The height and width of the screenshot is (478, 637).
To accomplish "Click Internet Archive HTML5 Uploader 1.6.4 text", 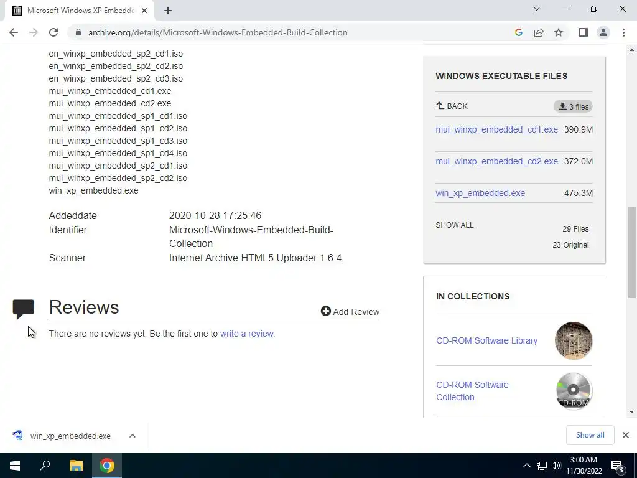I will click(x=255, y=258).
